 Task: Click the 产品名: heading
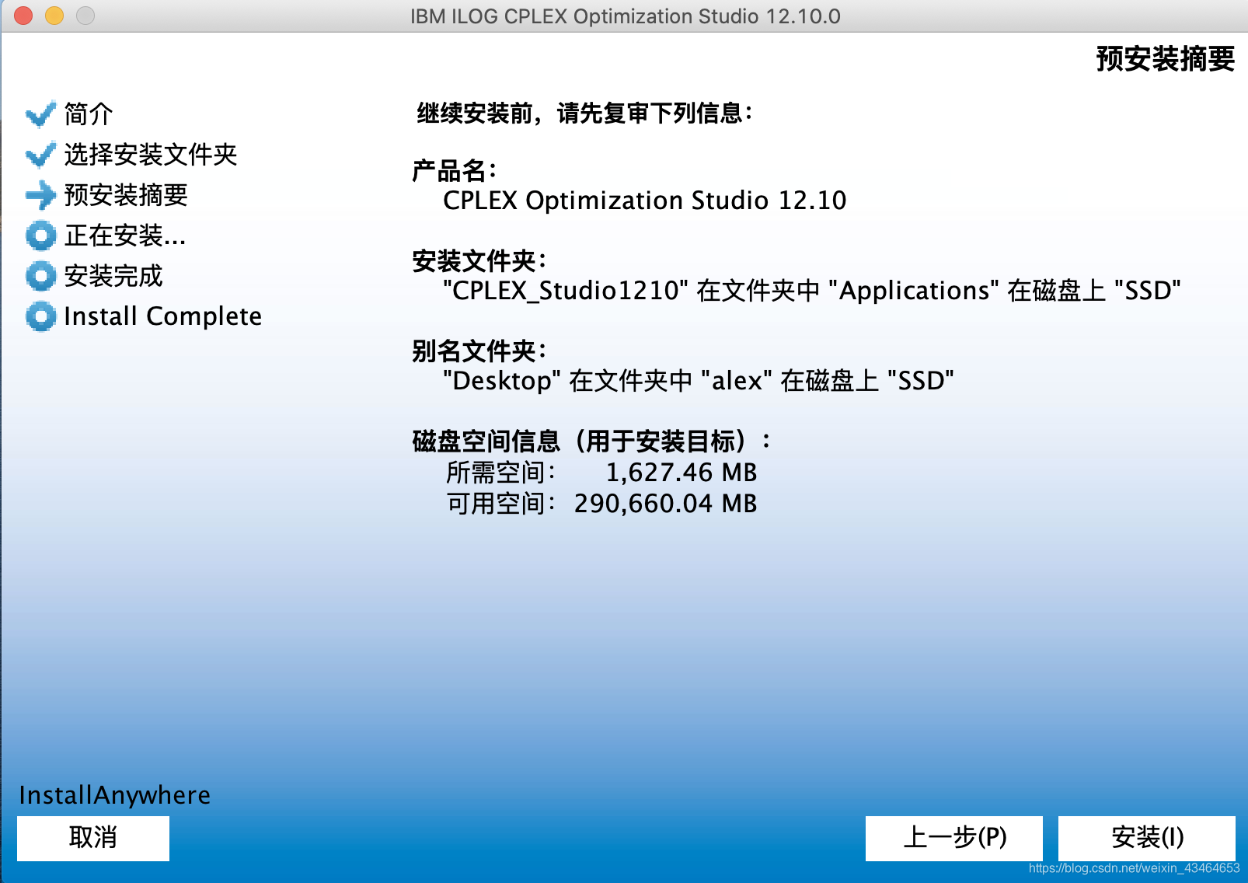click(455, 170)
